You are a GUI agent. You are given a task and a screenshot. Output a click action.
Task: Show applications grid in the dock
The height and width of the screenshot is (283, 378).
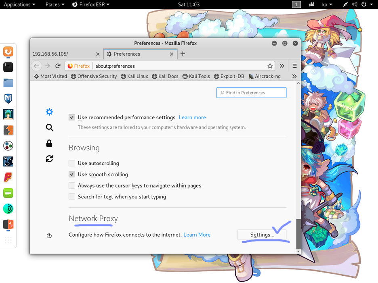tap(8, 240)
